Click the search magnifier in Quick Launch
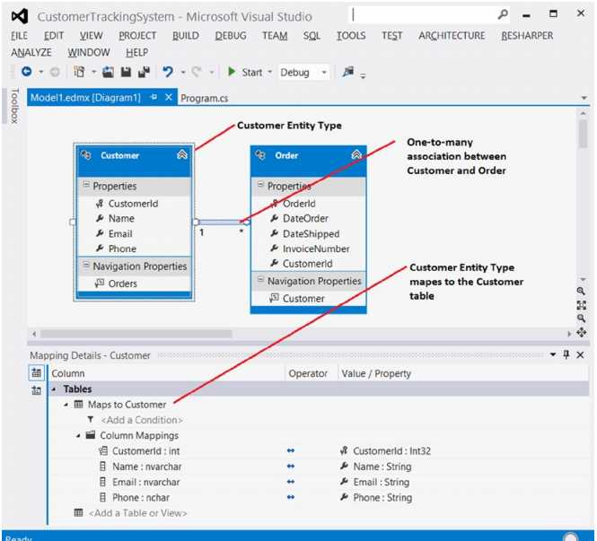Screen dimensions: 597x541 [x=503, y=15]
